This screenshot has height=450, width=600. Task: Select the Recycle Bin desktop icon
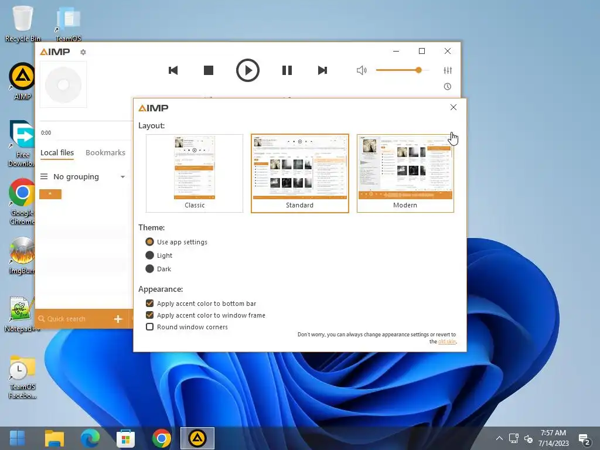tap(23, 23)
